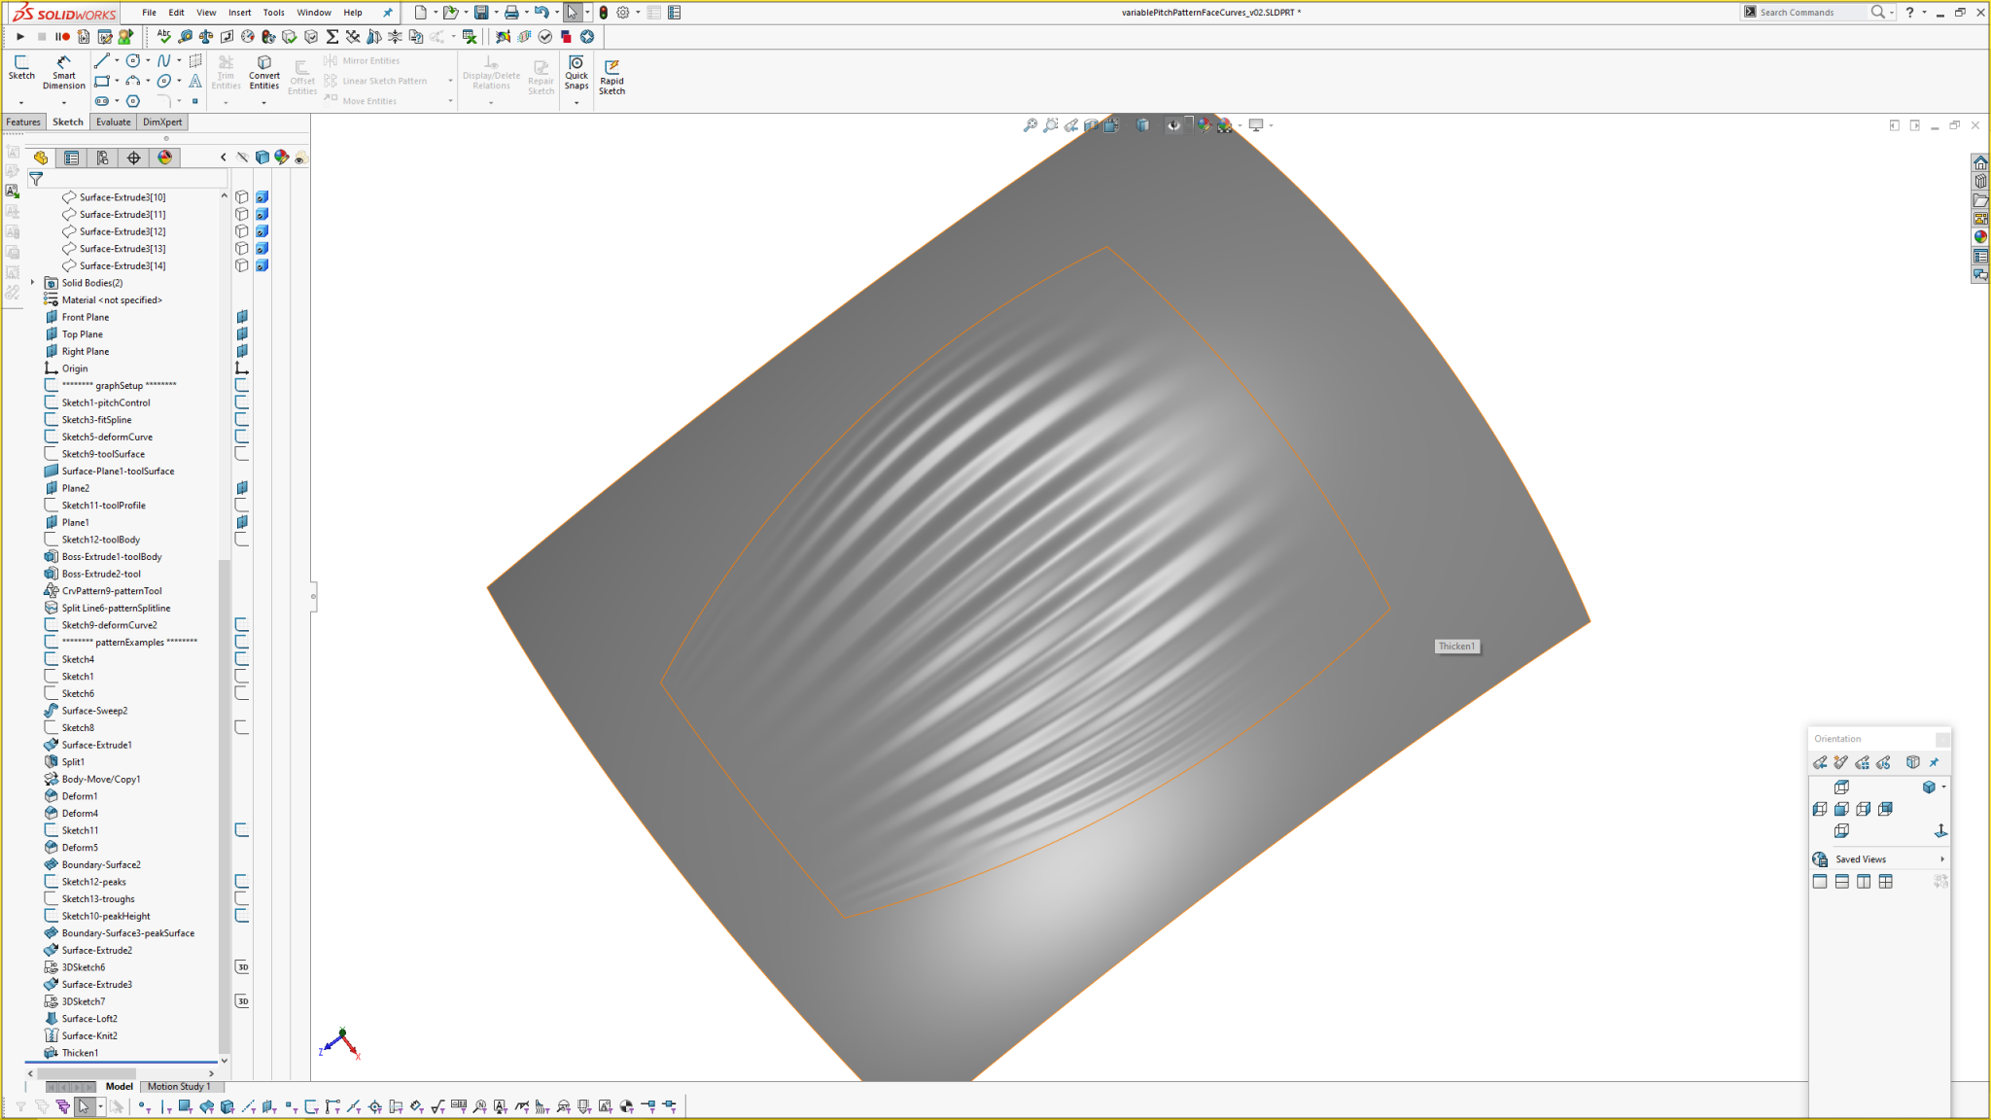Collapse the display pane with left chevron
Screen dimensions: 1991x1120
[224, 157]
